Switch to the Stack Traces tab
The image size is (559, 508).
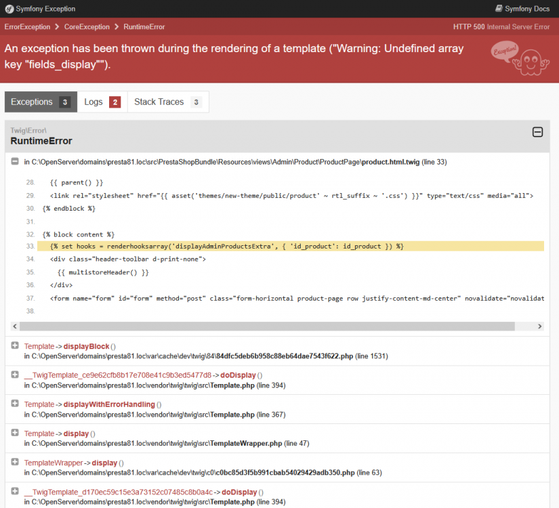coord(159,102)
